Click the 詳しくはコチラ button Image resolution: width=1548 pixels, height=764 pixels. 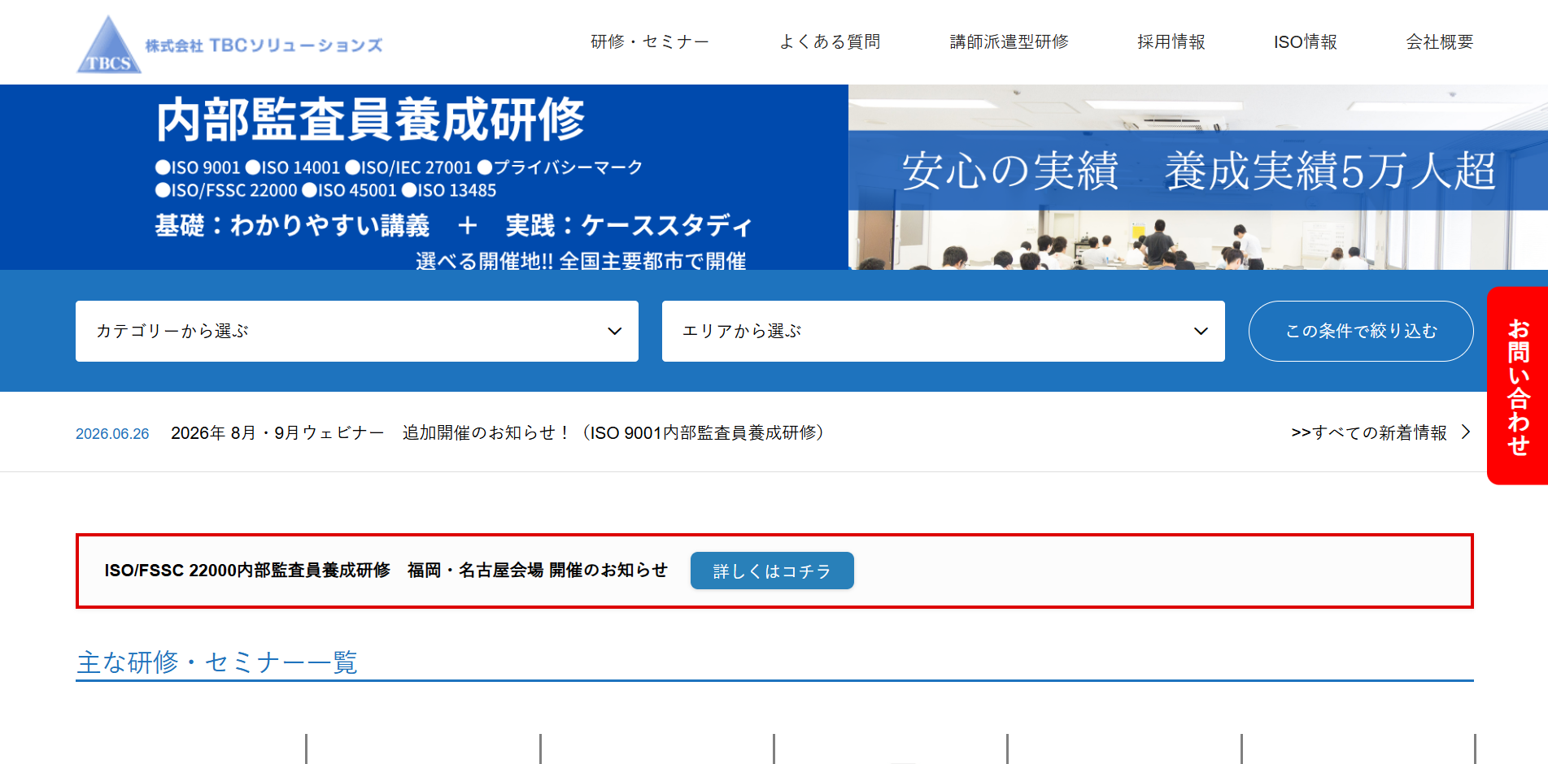coord(772,571)
